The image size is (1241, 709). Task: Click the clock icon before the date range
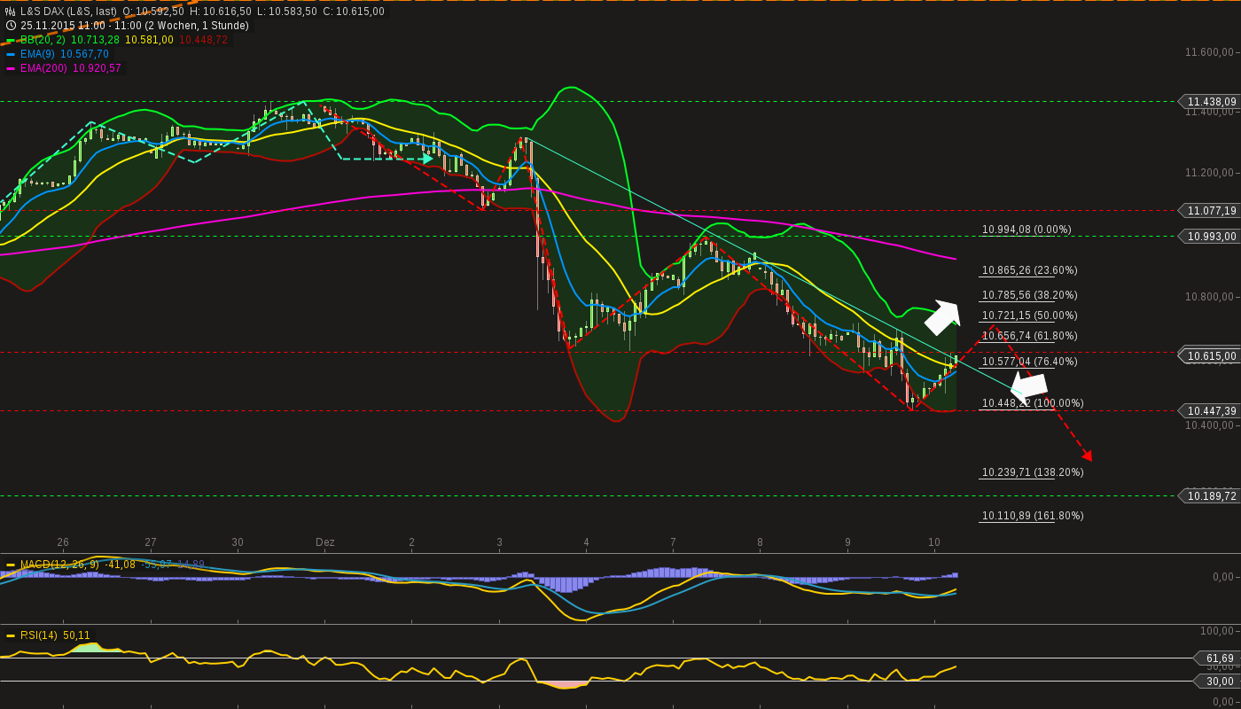pos(10,26)
